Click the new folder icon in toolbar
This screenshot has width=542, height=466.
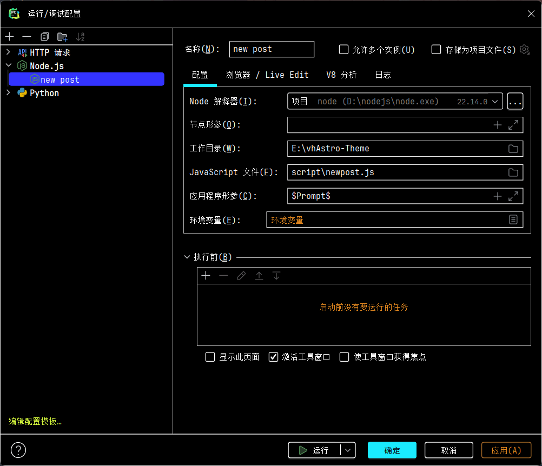pyautogui.click(x=62, y=37)
